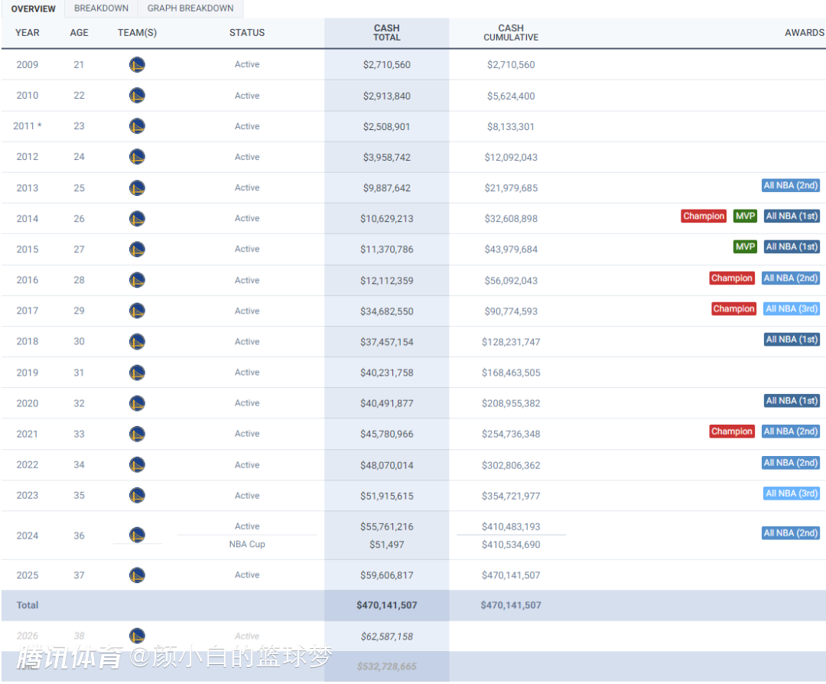Sort the table by the YEAR header
This screenshot has width=826, height=684.
point(28,33)
